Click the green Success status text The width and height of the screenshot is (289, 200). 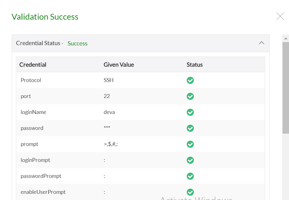pos(78,43)
